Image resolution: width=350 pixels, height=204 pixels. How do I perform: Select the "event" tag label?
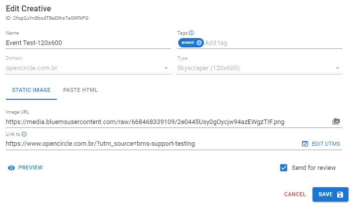pyautogui.click(x=188, y=42)
